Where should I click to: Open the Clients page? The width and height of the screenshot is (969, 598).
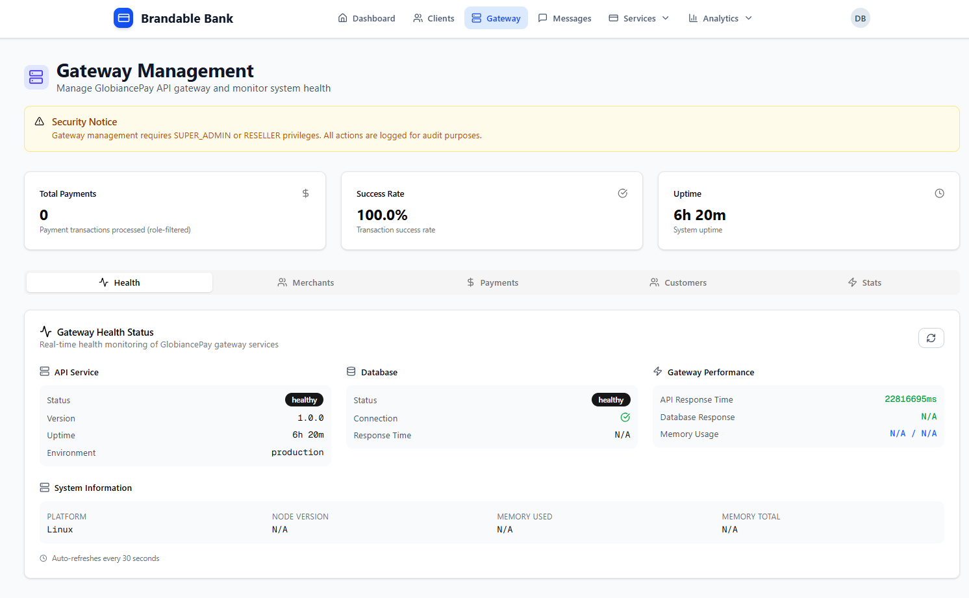434,18
